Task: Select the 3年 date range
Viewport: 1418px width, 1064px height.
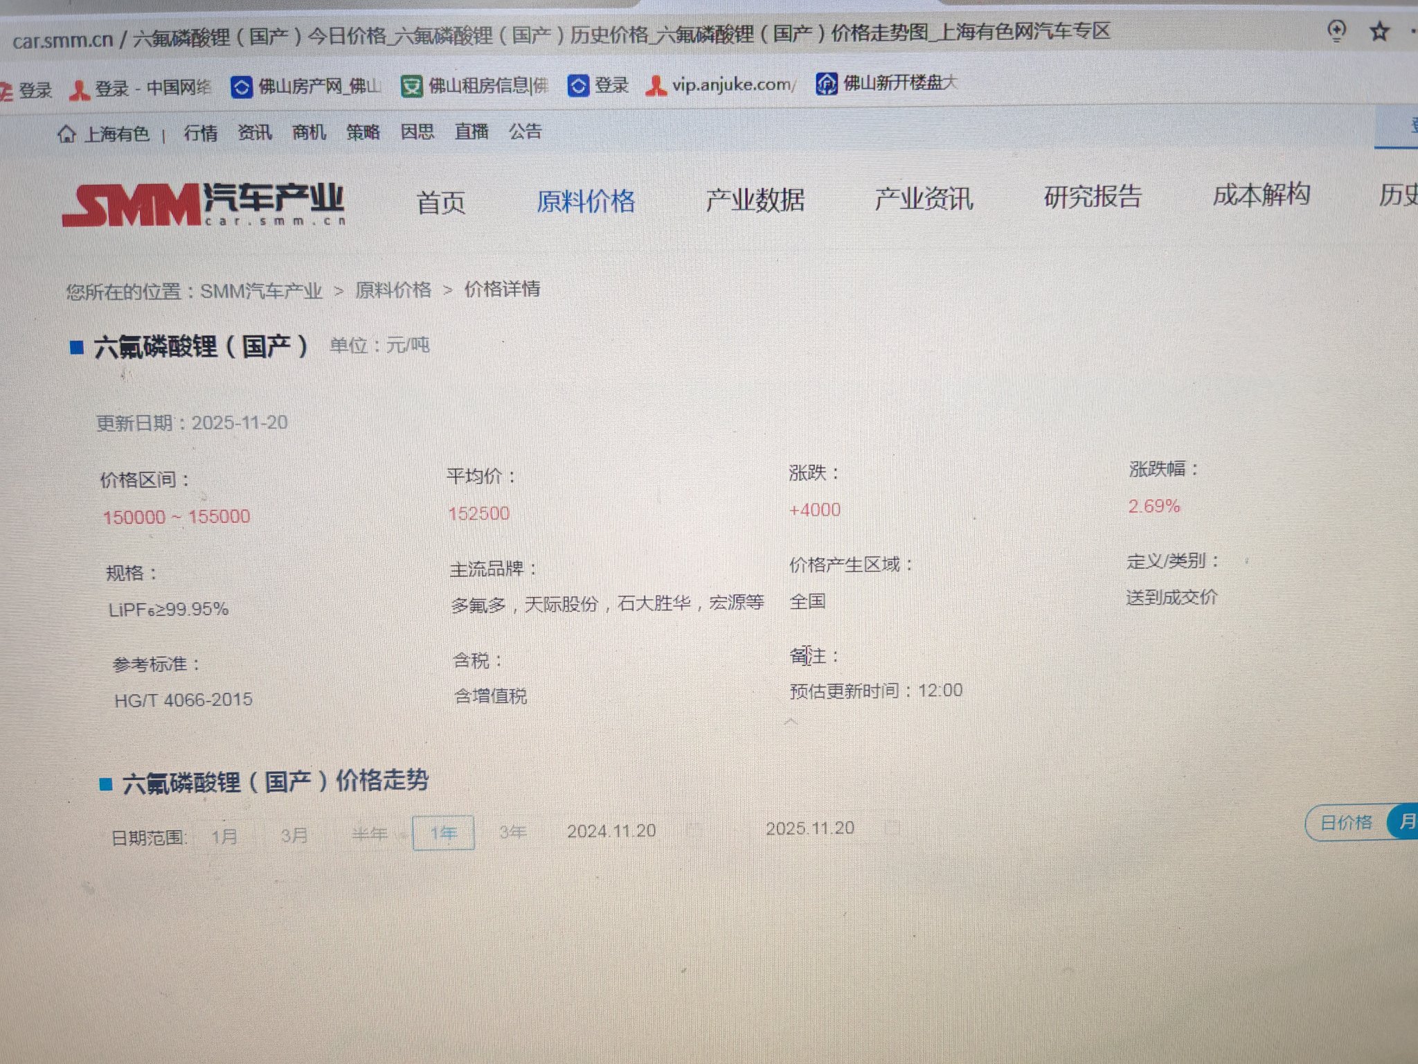Action: (513, 832)
